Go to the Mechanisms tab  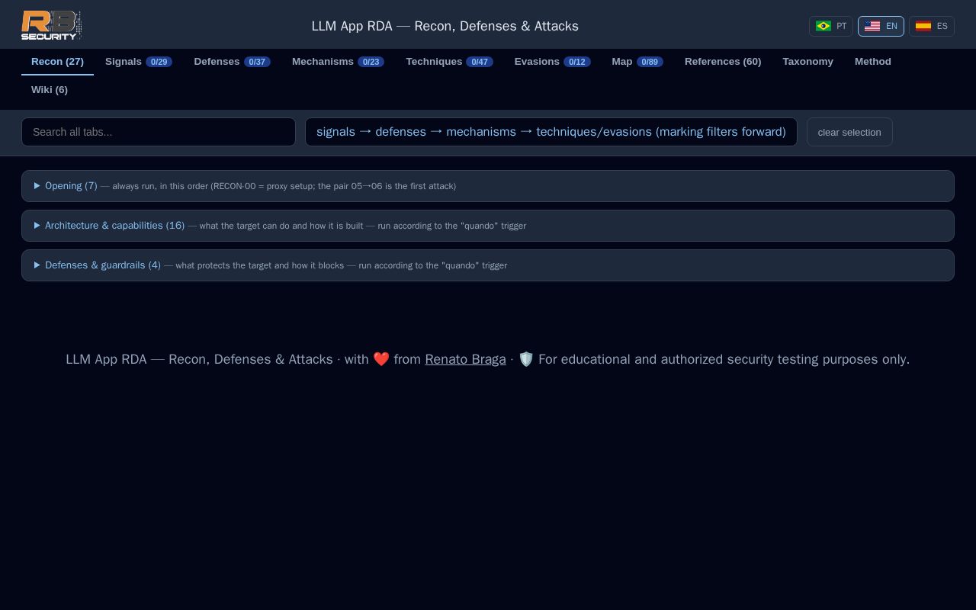click(x=338, y=62)
